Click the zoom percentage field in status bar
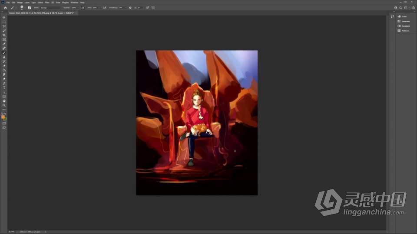417x234 pixels. 12,232
